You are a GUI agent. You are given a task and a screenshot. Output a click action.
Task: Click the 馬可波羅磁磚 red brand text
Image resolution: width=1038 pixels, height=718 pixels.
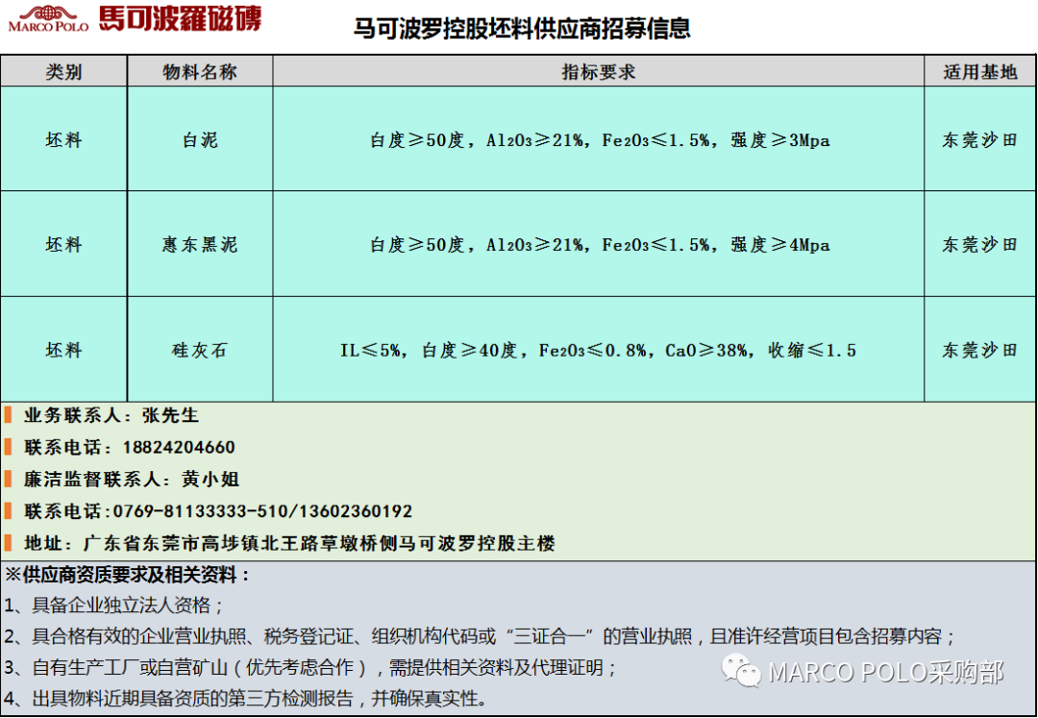pos(180,18)
